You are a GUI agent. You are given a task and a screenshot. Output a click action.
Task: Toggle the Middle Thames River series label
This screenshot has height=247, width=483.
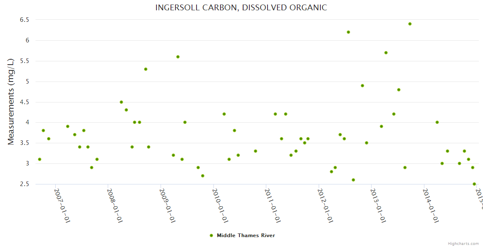tap(246, 235)
